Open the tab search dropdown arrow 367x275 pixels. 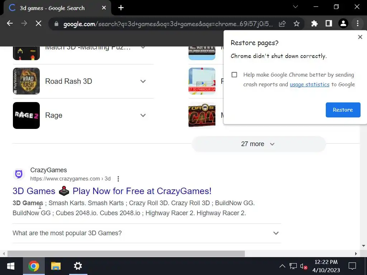(x=295, y=6)
